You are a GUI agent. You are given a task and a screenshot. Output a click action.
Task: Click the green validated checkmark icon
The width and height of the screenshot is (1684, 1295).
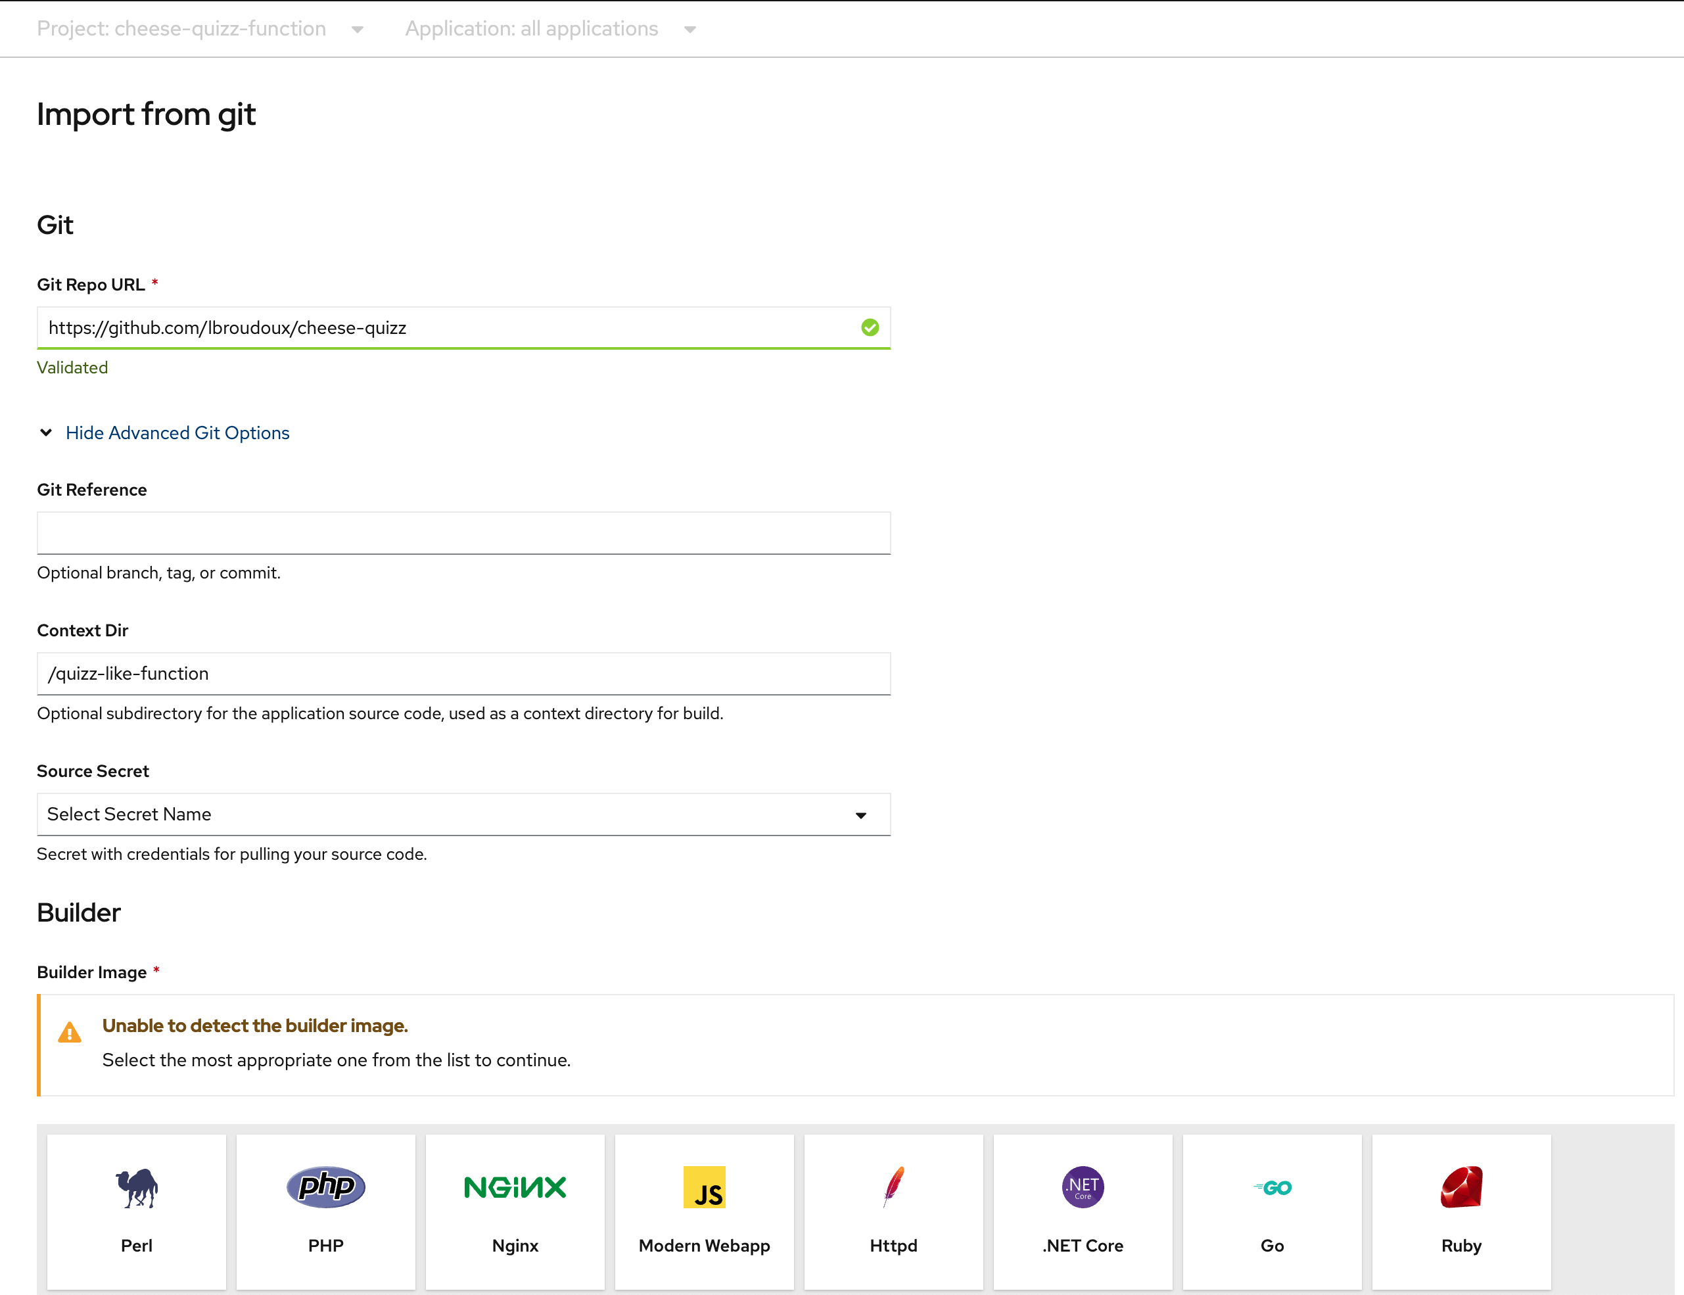pyautogui.click(x=870, y=327)
